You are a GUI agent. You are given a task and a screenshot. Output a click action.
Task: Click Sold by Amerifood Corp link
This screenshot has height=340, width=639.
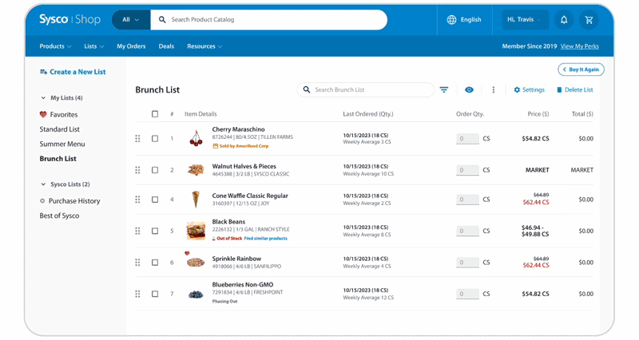[240, 146]
